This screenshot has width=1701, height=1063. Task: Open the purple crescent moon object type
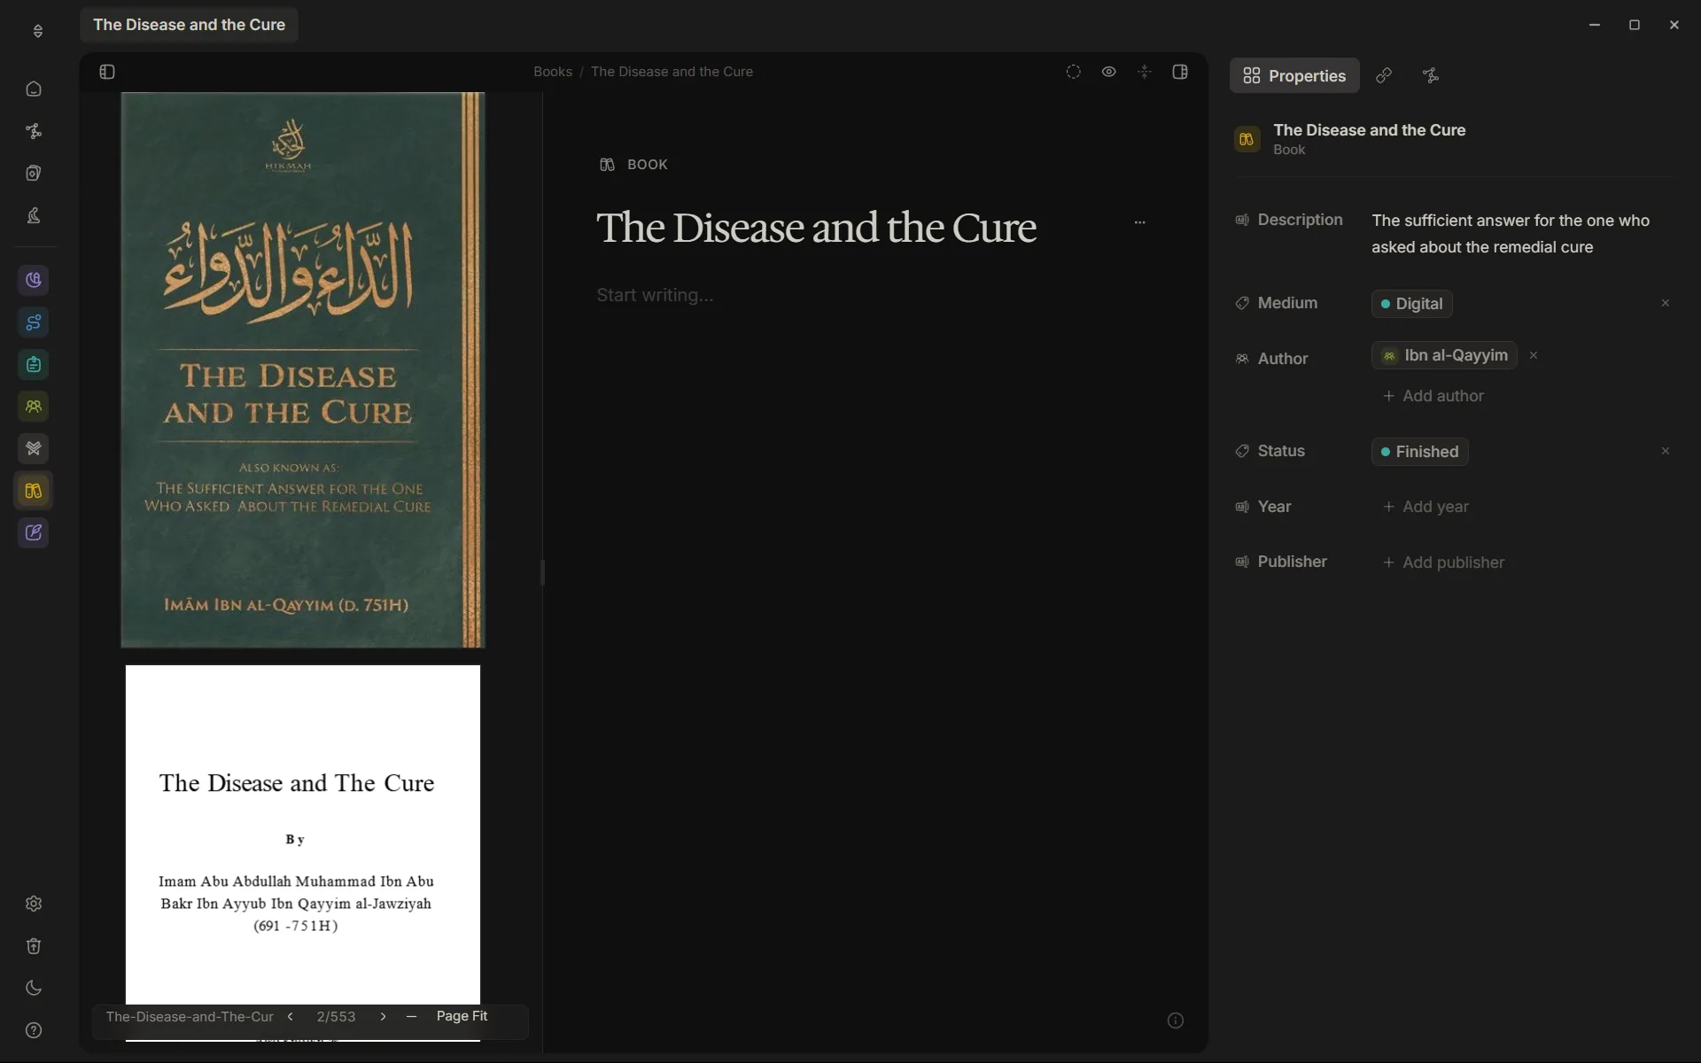[x=34, y=280]
